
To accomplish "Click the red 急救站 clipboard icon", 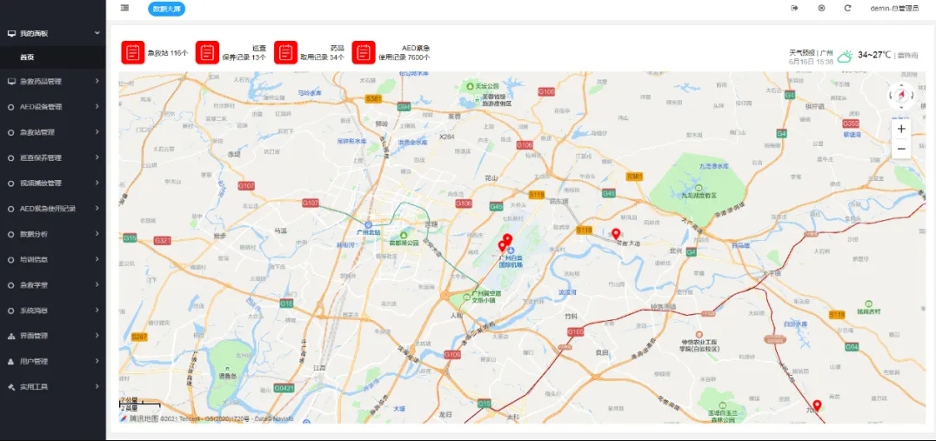I will [132, 52].
